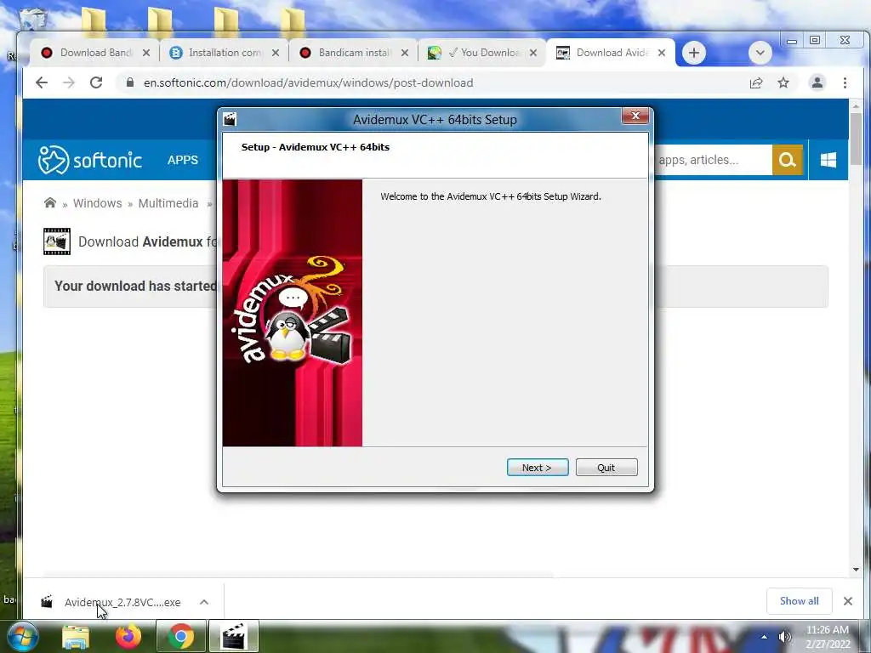871x653 pixels.
Task: Click the Softonic search field
Action: [x=712, y=160]
